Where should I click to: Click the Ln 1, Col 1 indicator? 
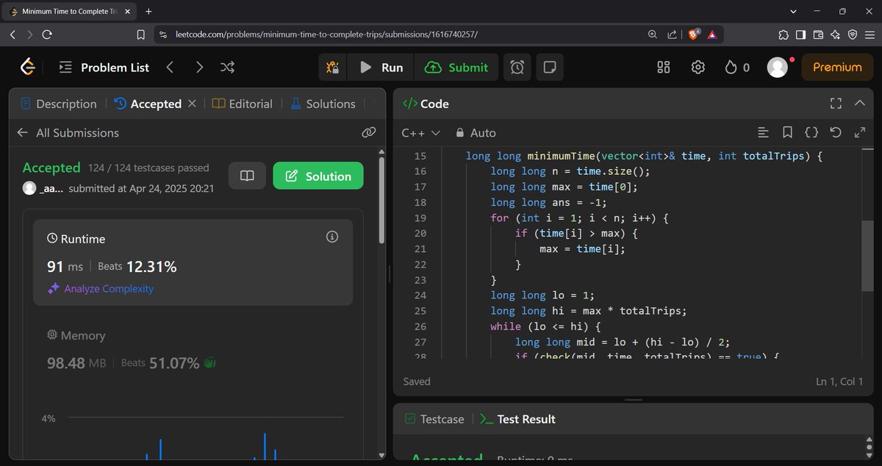[839, 381]
